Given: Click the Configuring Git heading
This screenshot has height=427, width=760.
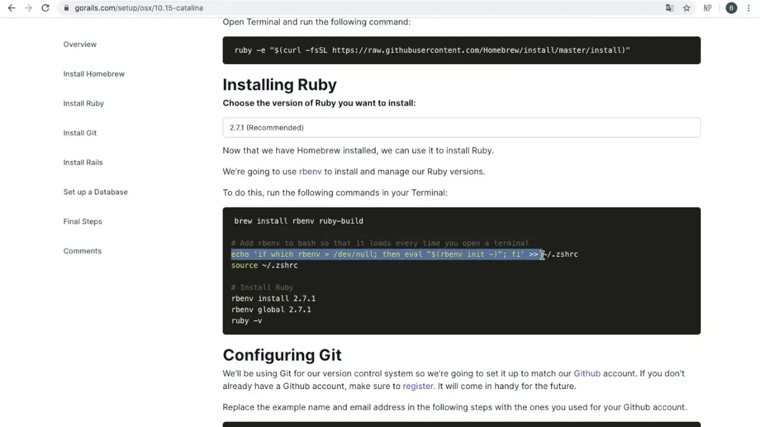Looking at the screenshot, I should click(x=282, y=355).
